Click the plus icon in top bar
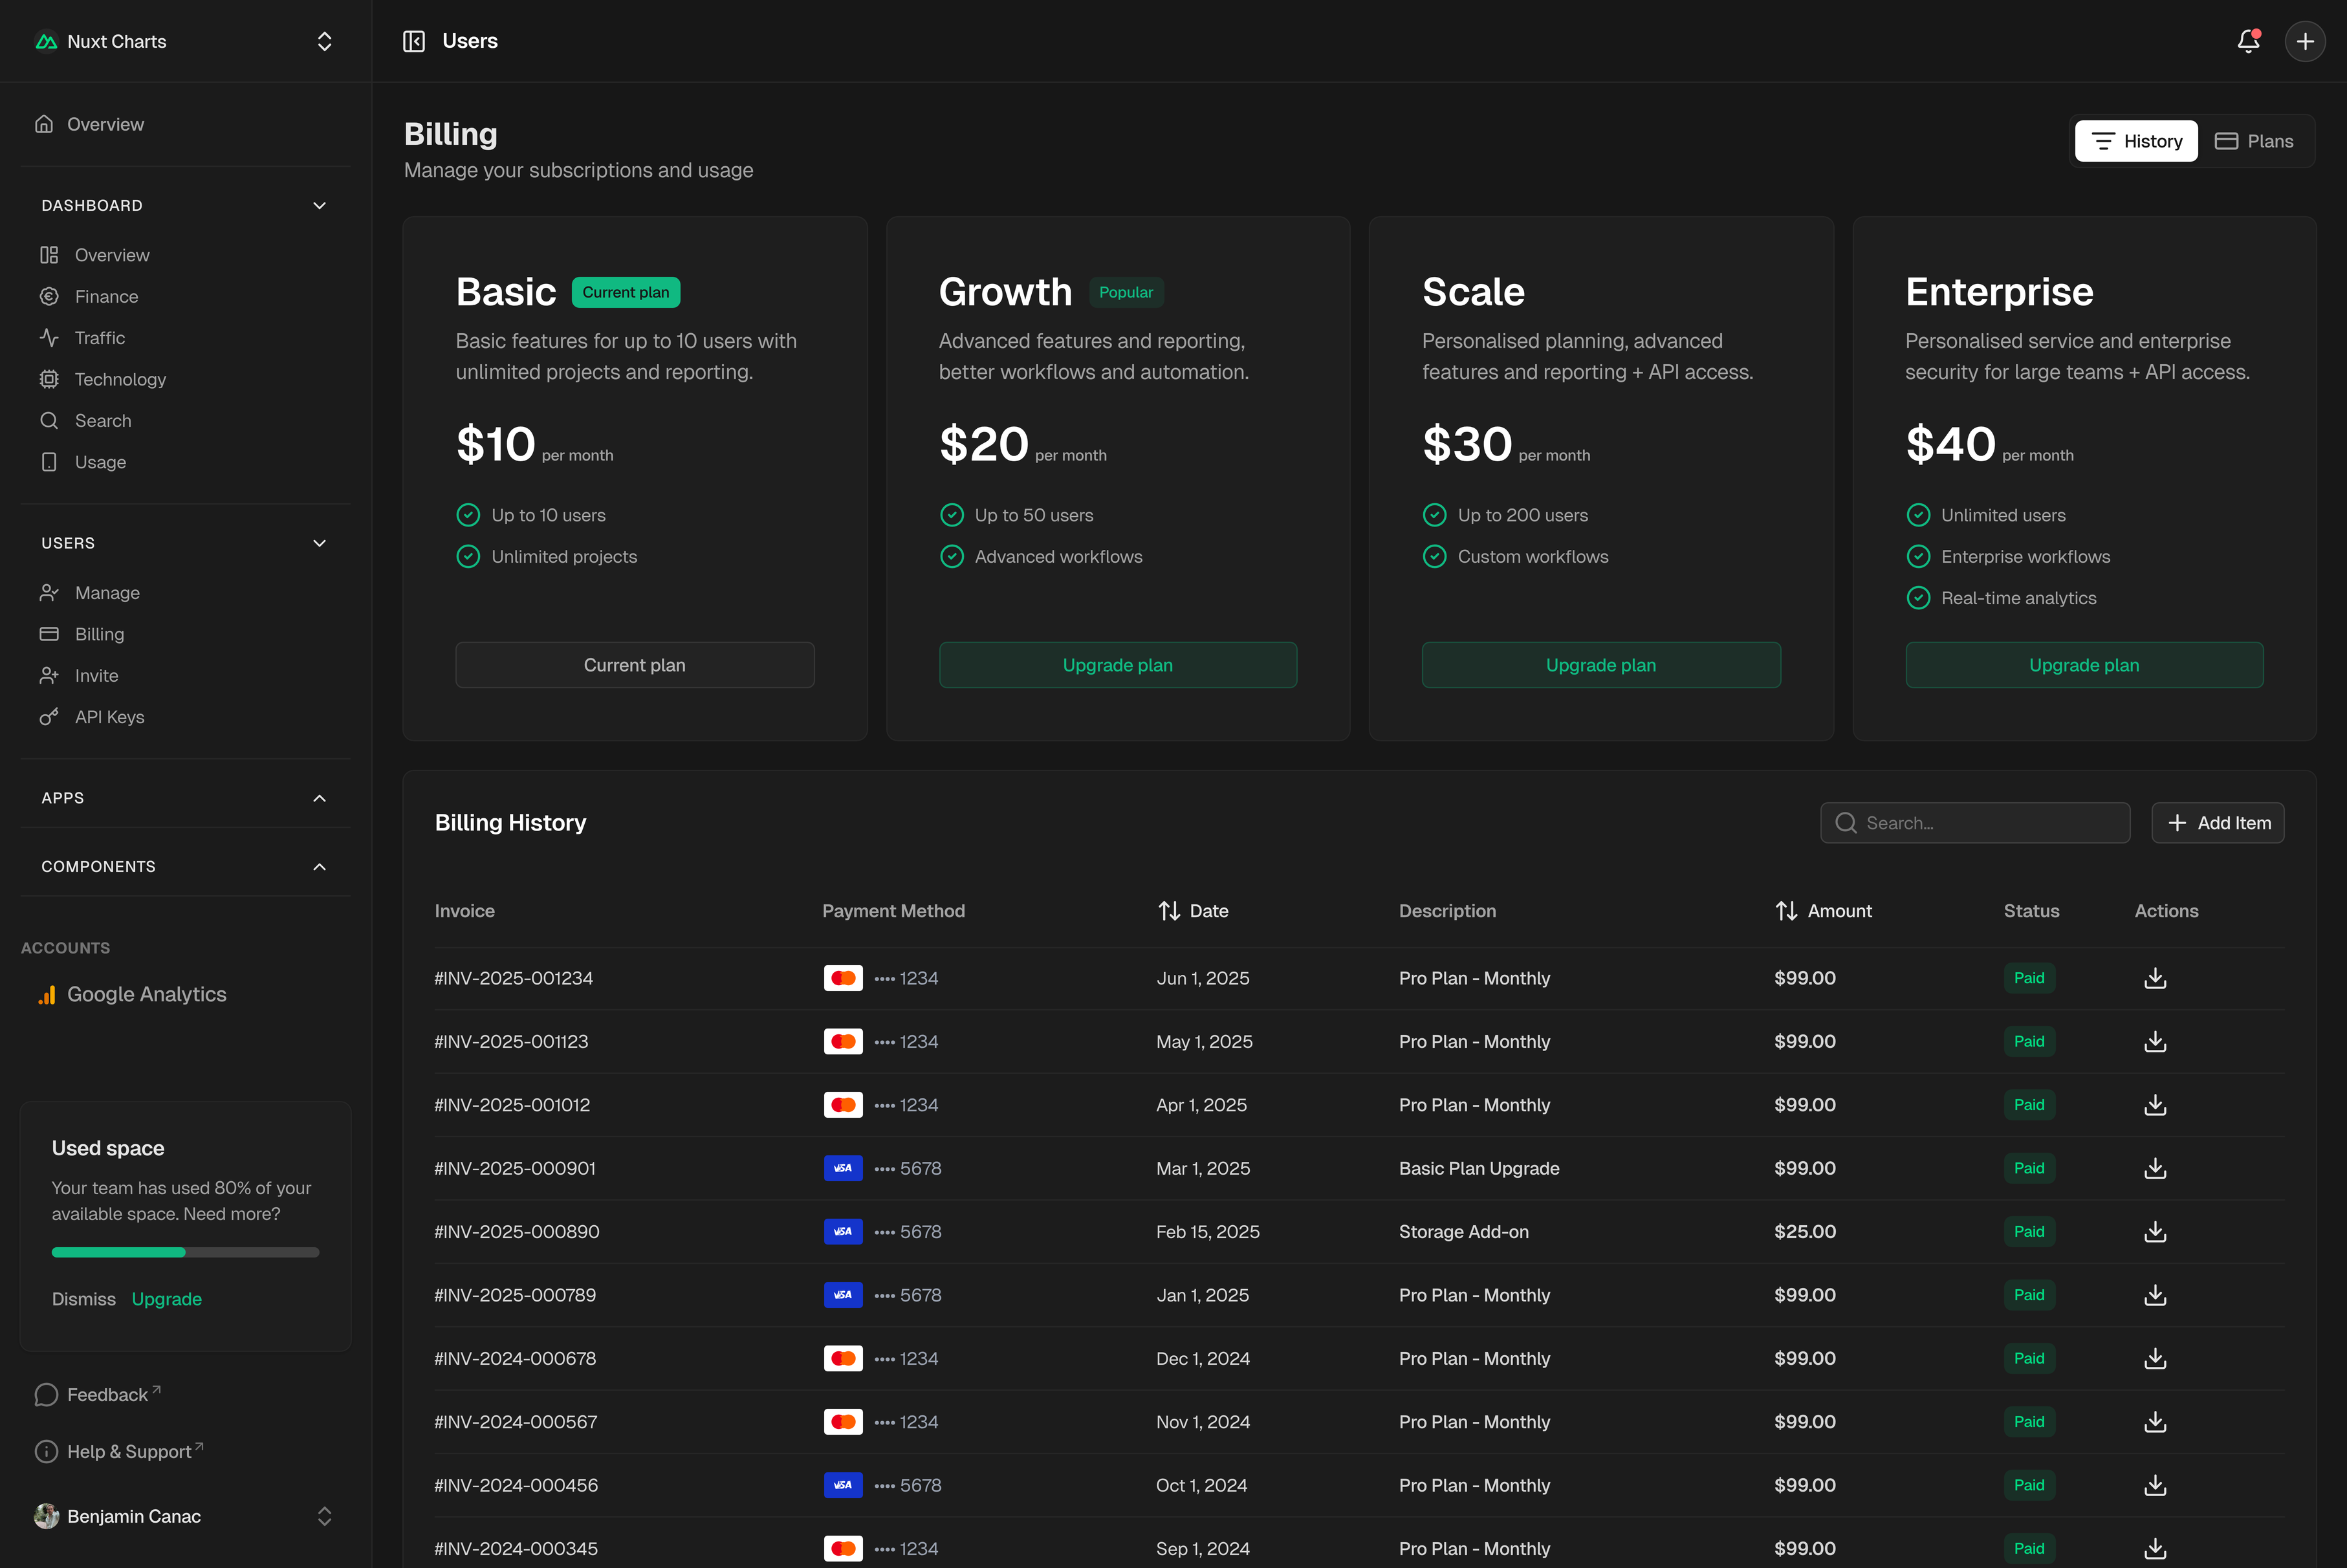Image resolution: width=2347 pixels, height=1568 pixels. pos(2305,41)
